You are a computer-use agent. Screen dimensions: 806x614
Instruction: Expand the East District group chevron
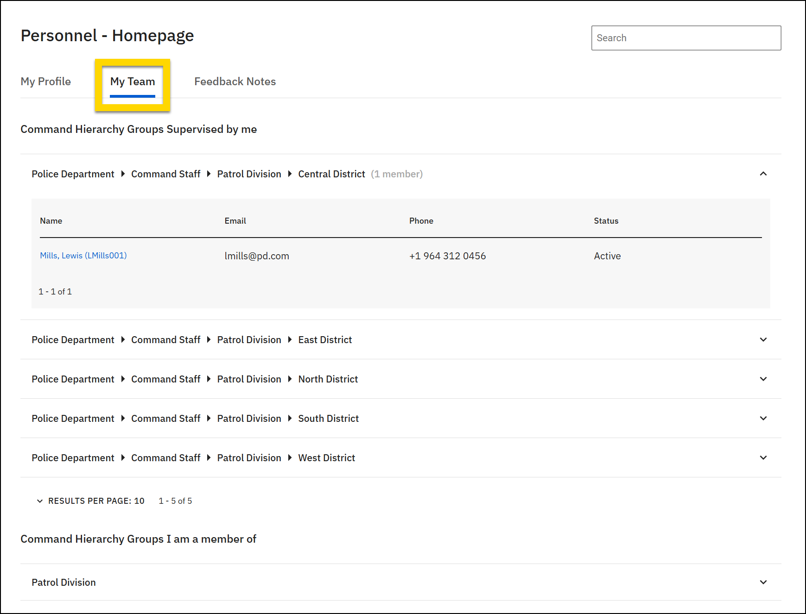coord(763,339)
